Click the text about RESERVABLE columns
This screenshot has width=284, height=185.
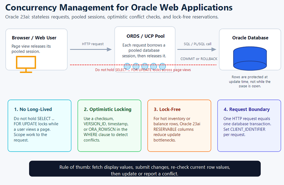[x=177, y=129]
